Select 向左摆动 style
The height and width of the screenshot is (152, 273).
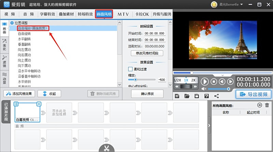pyautogui.click(x=24, y=50)
